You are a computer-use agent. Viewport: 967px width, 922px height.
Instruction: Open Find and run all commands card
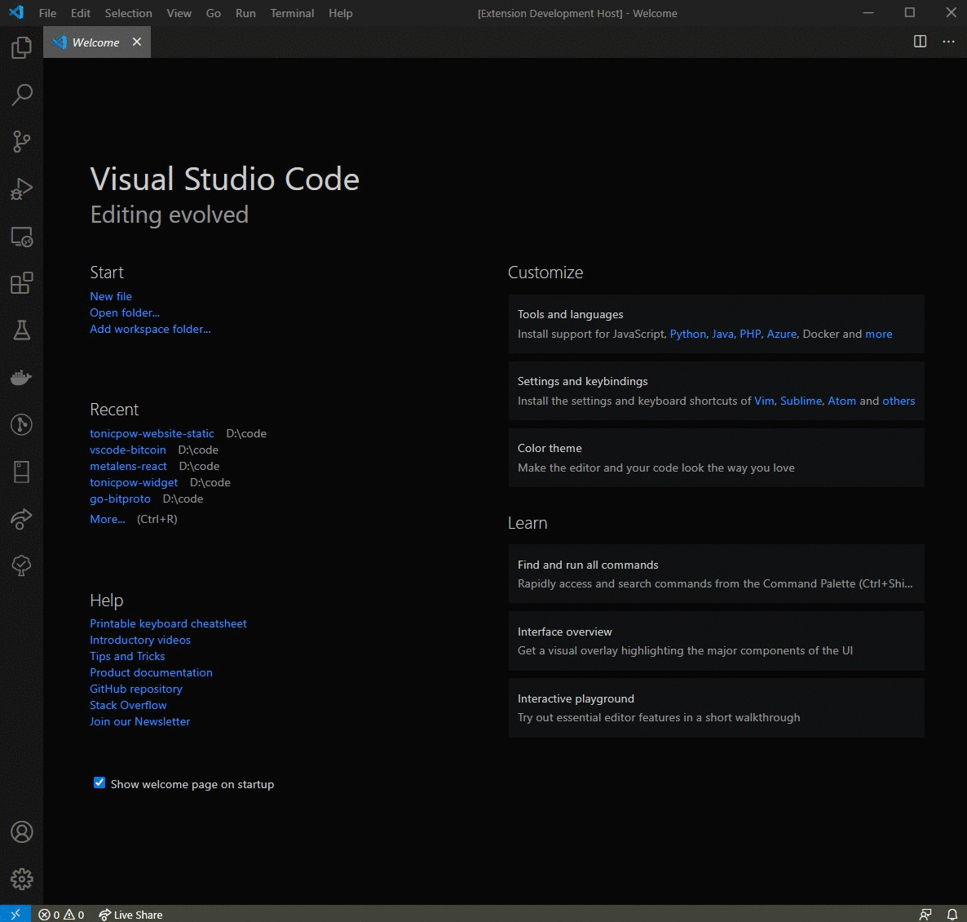(x=716, y=574)
